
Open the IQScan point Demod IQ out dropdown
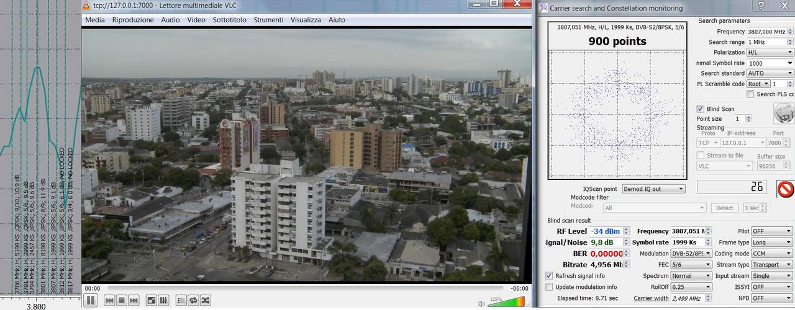(652, 189)
